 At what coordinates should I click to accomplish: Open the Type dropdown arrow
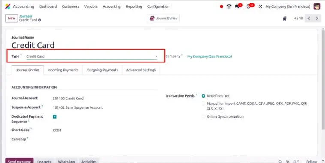[x=156, y=56]
